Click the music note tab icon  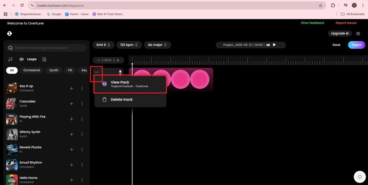(10, 59)
